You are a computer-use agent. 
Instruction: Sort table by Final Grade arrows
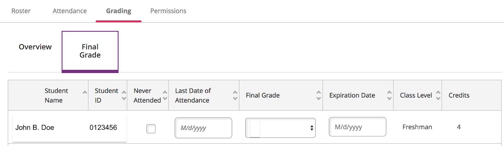(318, 95)
